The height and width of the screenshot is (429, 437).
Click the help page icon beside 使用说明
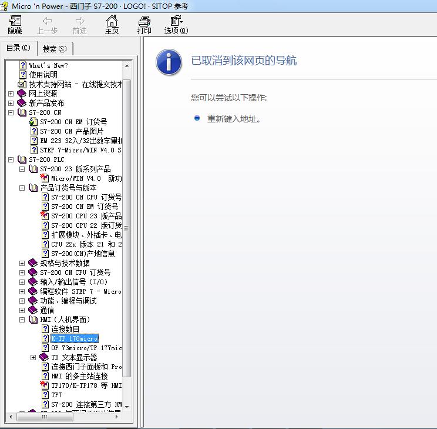(x=23, y=75)
